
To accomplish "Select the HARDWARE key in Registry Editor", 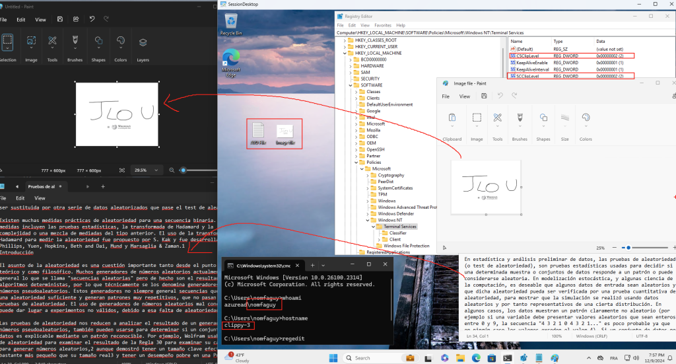I will [x=372, y=66].
